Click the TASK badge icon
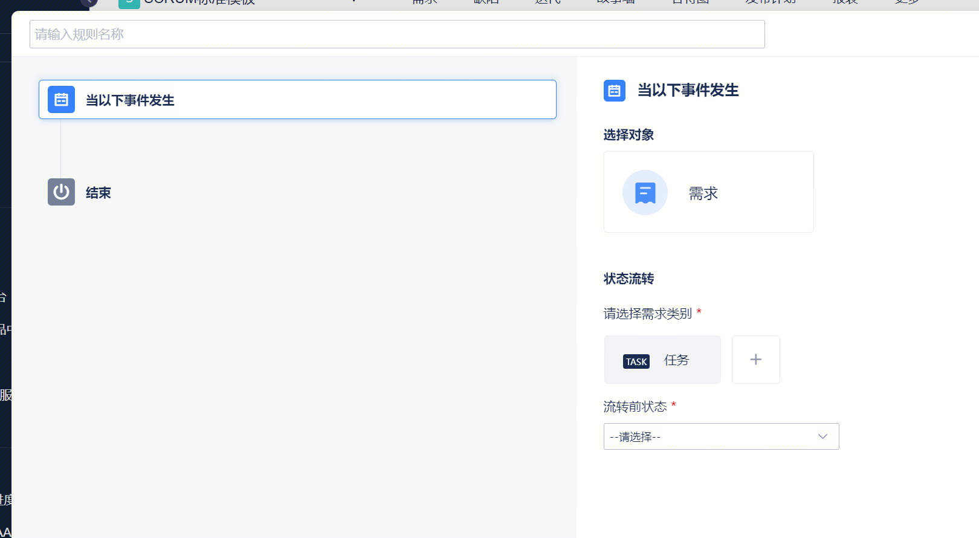 pyautogui.click(x=636, y=361)
